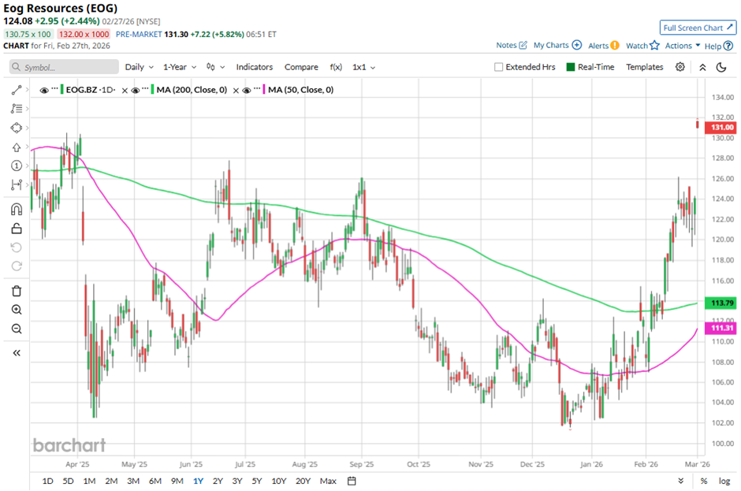Image resolution: width=741 pixels, height=491 pixels.
Task: Toggle the Real-Time indicator
Action: tap(571, 67)
